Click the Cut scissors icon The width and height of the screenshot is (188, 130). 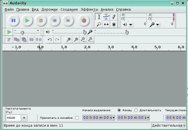9,40
